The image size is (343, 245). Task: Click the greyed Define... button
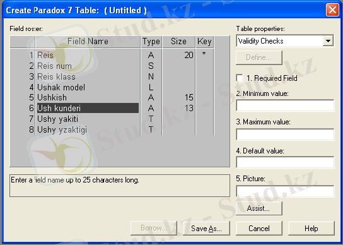pyautogui.click(x=259, y=57)
